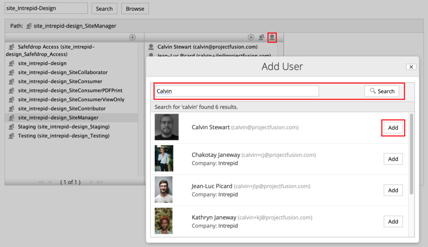The image size is (428, 247).
Task: Select Testing group in list
Action: [x=64, y=136]
